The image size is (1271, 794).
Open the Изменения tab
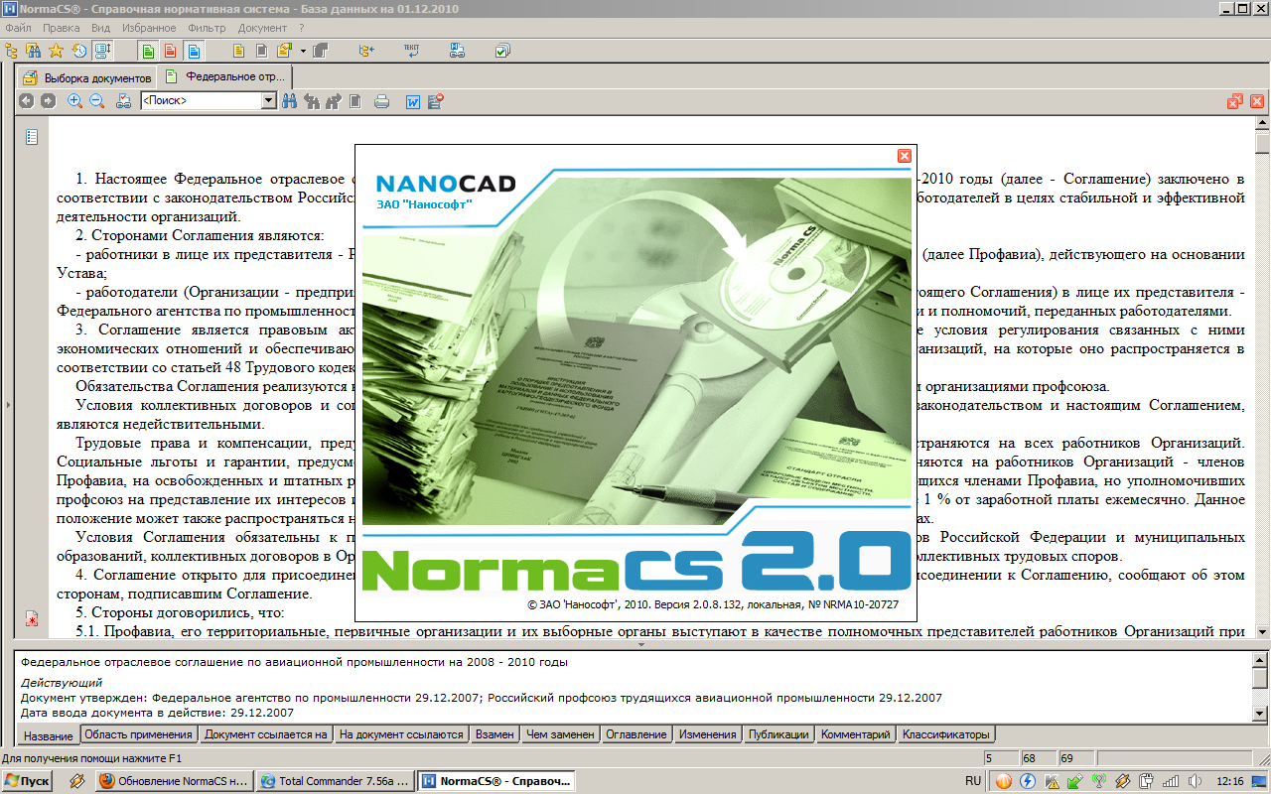[708, 734]
